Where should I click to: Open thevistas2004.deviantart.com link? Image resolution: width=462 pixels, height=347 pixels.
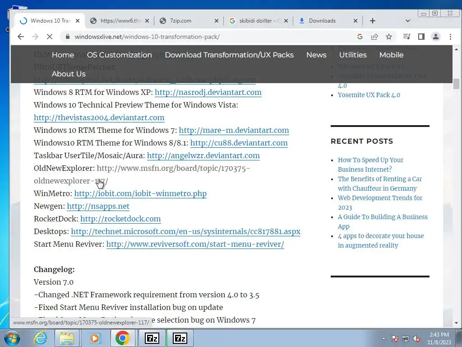[x=99, y=118]
